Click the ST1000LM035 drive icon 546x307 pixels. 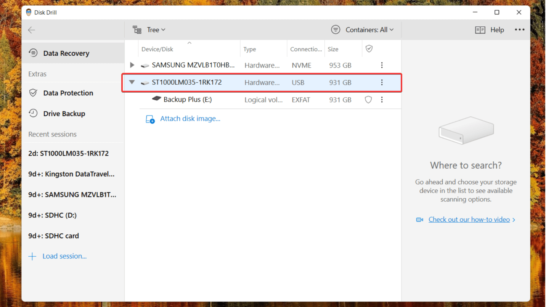coord(145,83)
